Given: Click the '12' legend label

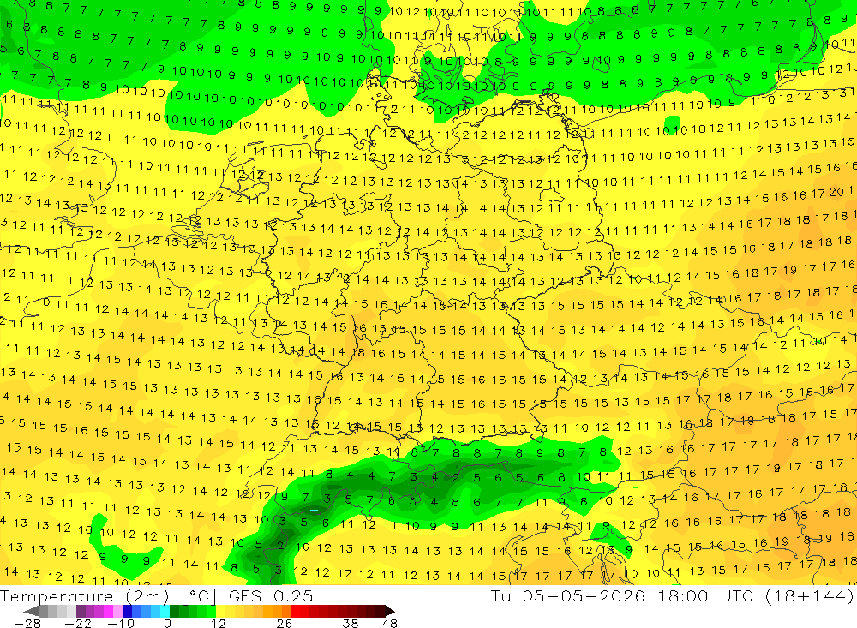Looking at the screenshot, I should pos(219,623).
